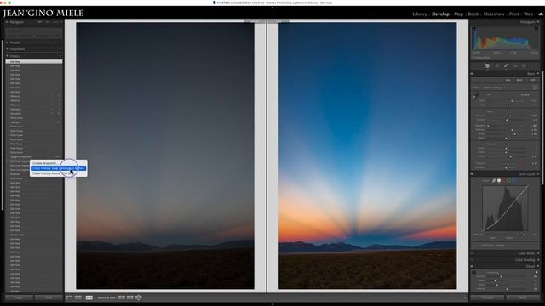Click the Reset button
Viewport: 545px width, 306px height.
click(x=523, y=297)
